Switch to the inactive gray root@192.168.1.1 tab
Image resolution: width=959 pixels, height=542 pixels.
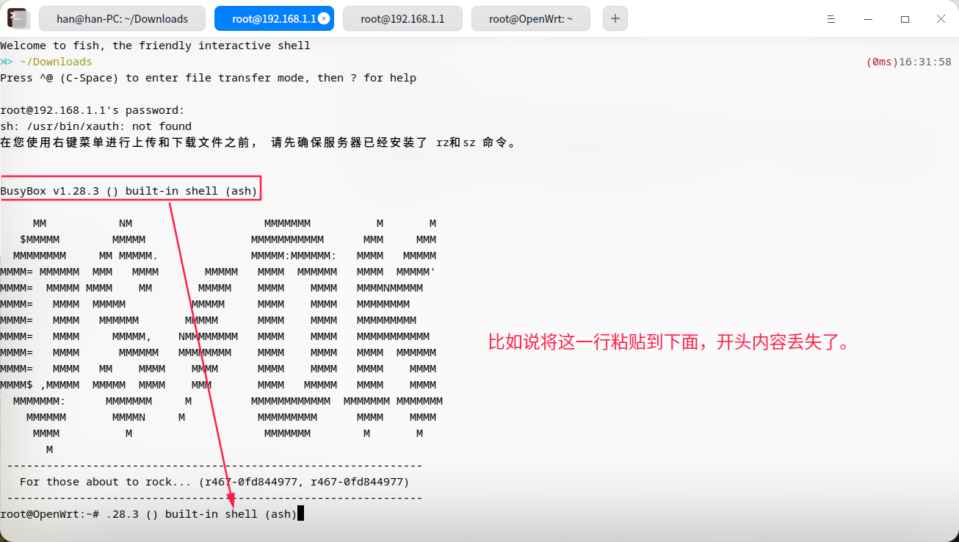tap(402, 18)
